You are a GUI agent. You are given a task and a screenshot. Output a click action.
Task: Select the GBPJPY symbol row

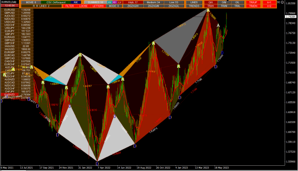(x=17, y=34)
